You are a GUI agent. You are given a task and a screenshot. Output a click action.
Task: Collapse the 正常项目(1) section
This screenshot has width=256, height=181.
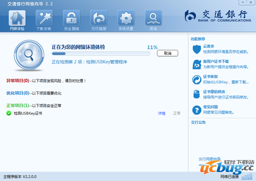(x=18, y=106)
